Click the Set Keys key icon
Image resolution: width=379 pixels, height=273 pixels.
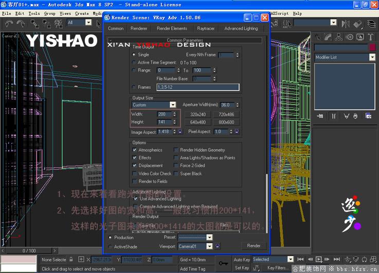[x=223, y=263]
